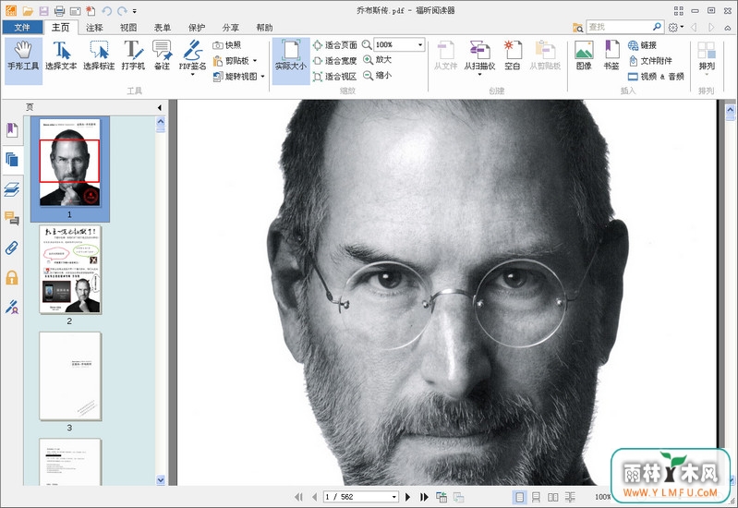Open the PDF Sign tool (PDF签名)
The image size is (738, 508).
coord(192,57)
